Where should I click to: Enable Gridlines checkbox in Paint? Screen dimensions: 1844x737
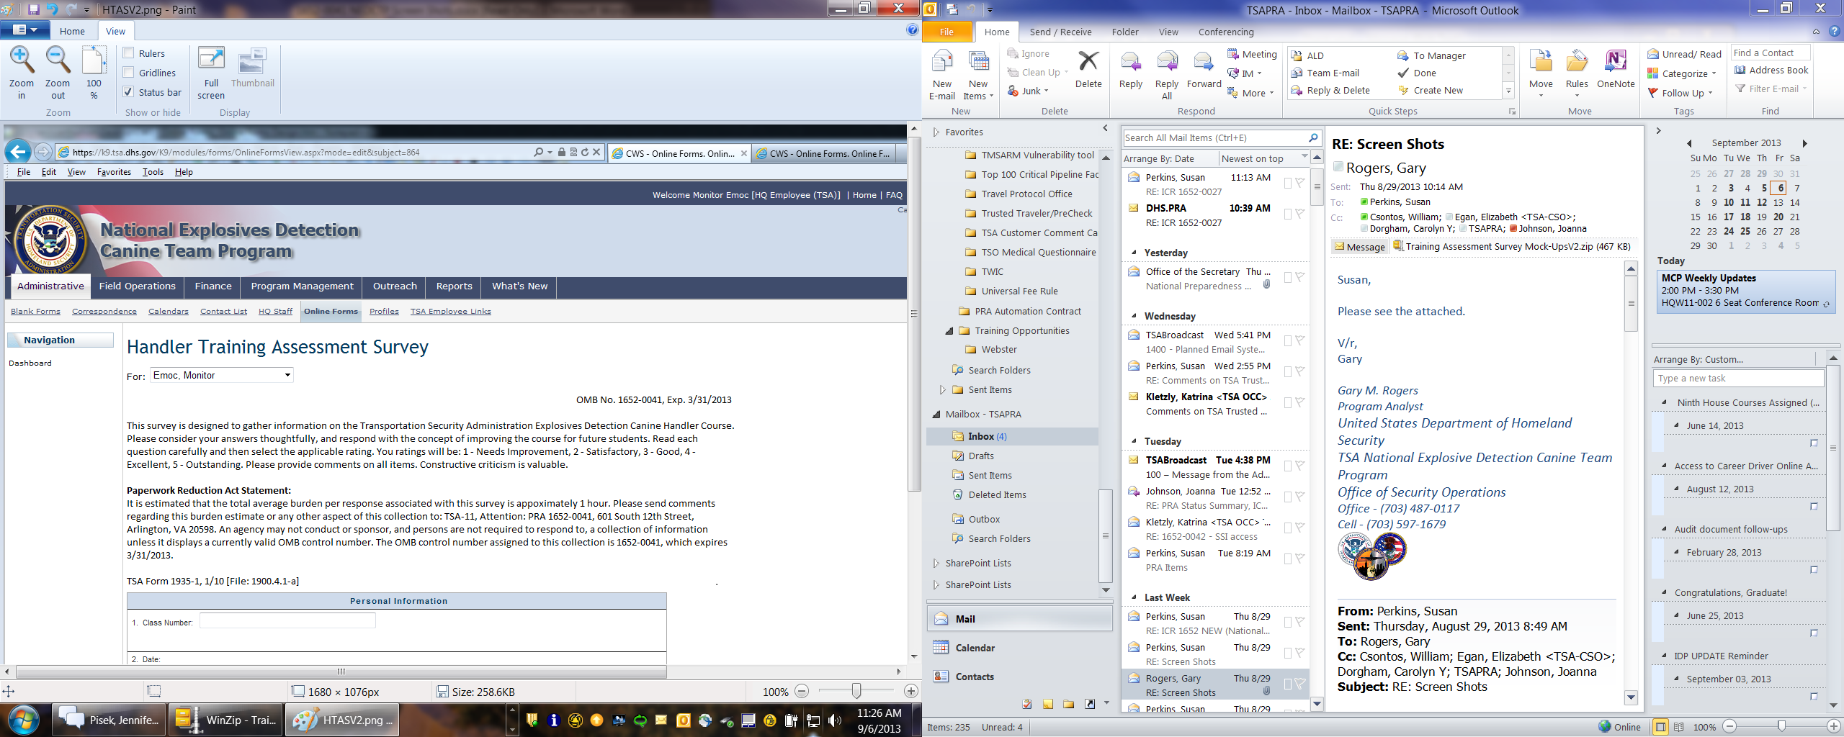pyautogui.click(x=129, y=73)
